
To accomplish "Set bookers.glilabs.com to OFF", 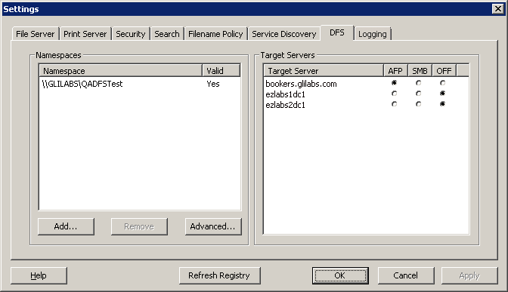I will tap(442, 83).
